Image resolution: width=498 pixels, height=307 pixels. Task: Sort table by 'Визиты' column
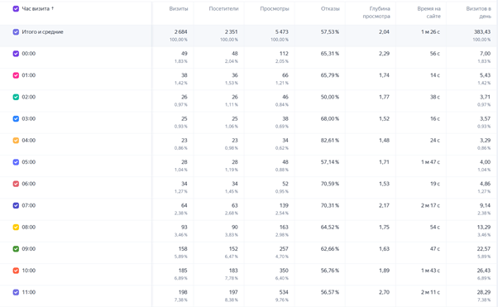(x=179, y=8)
